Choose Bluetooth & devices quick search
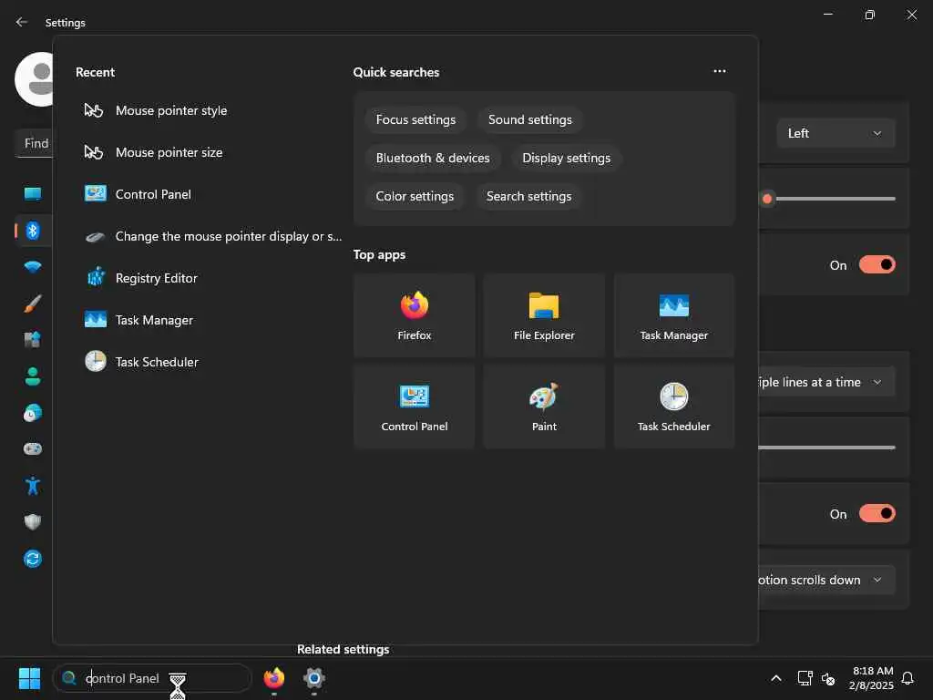Image resolution: width=933 pixels, height=700 pixels. coord(433,158)
